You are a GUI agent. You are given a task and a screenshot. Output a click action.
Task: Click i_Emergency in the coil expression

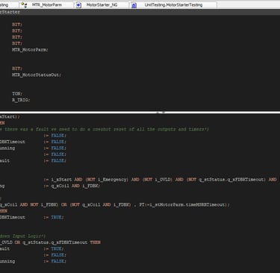pos(113,180)
